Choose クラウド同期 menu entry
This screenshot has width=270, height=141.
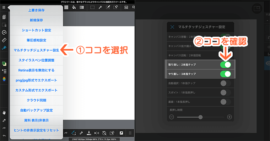coord(36,100)
